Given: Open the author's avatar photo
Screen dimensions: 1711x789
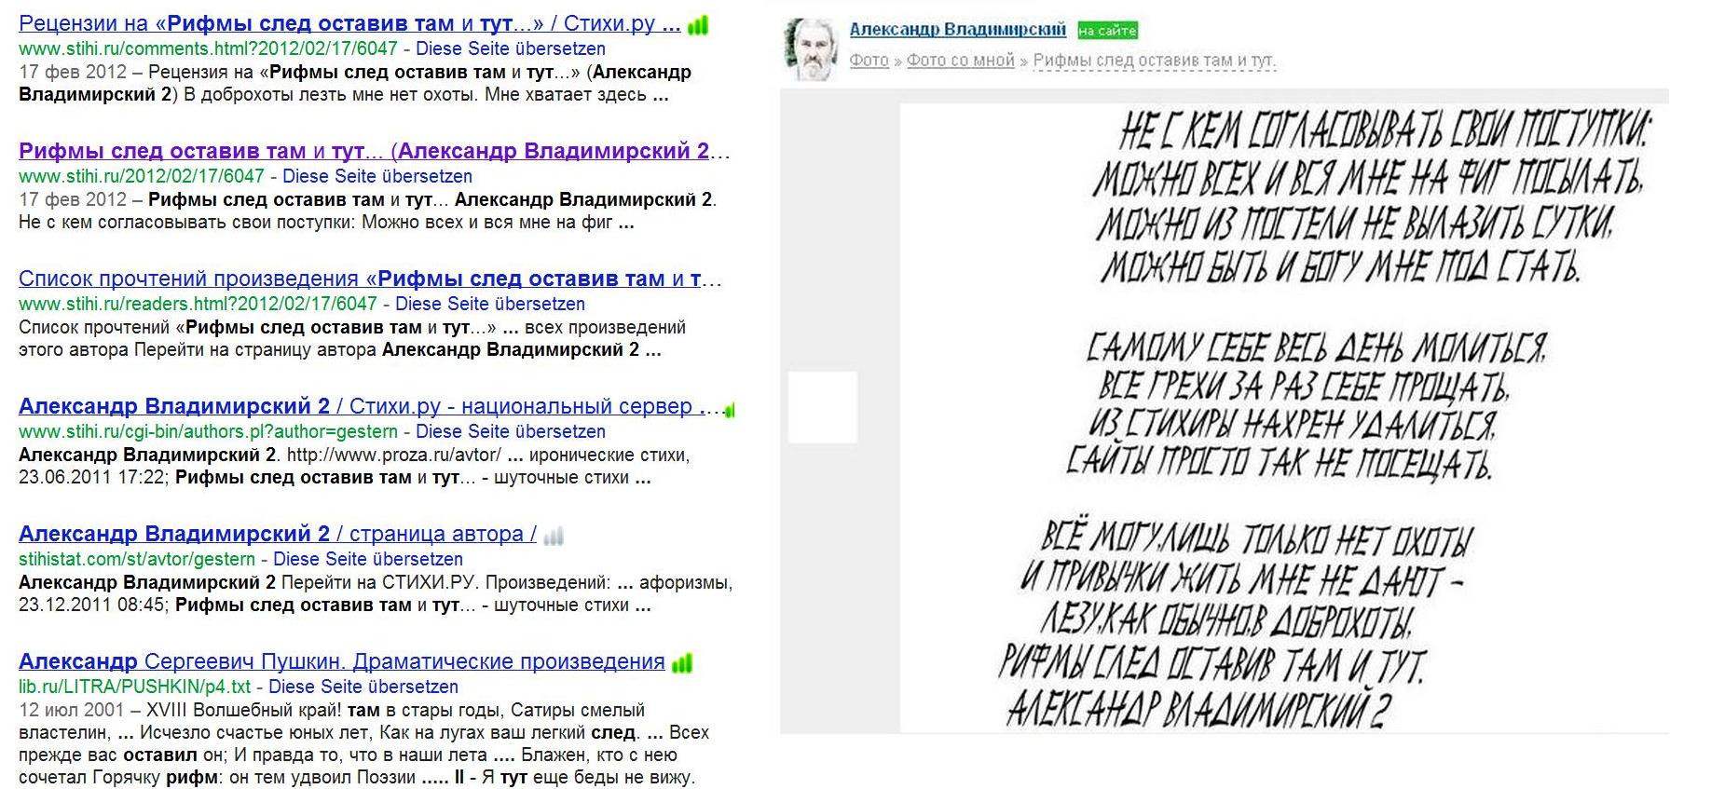Looking at the screenshot, I should tap(809, 49).
